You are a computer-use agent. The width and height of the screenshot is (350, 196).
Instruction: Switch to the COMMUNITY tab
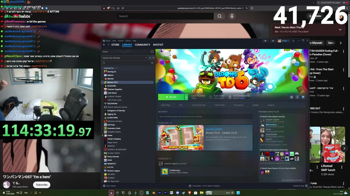142,45
